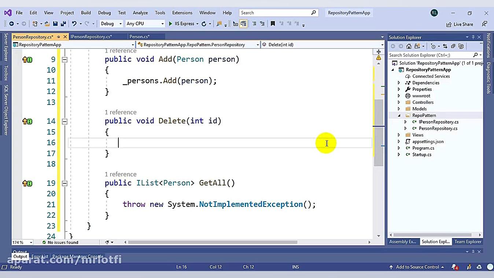Close the PersonRepository.cs tab
Screen dimensions: 494x278
65,37
